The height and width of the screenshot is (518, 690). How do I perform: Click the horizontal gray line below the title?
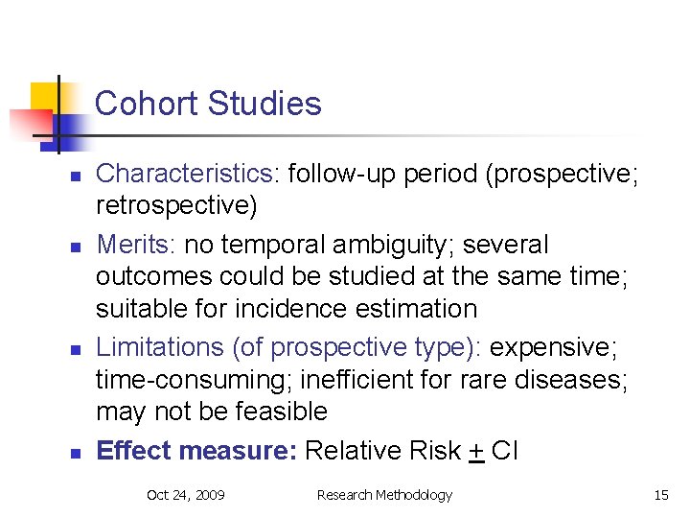[383, 136]
